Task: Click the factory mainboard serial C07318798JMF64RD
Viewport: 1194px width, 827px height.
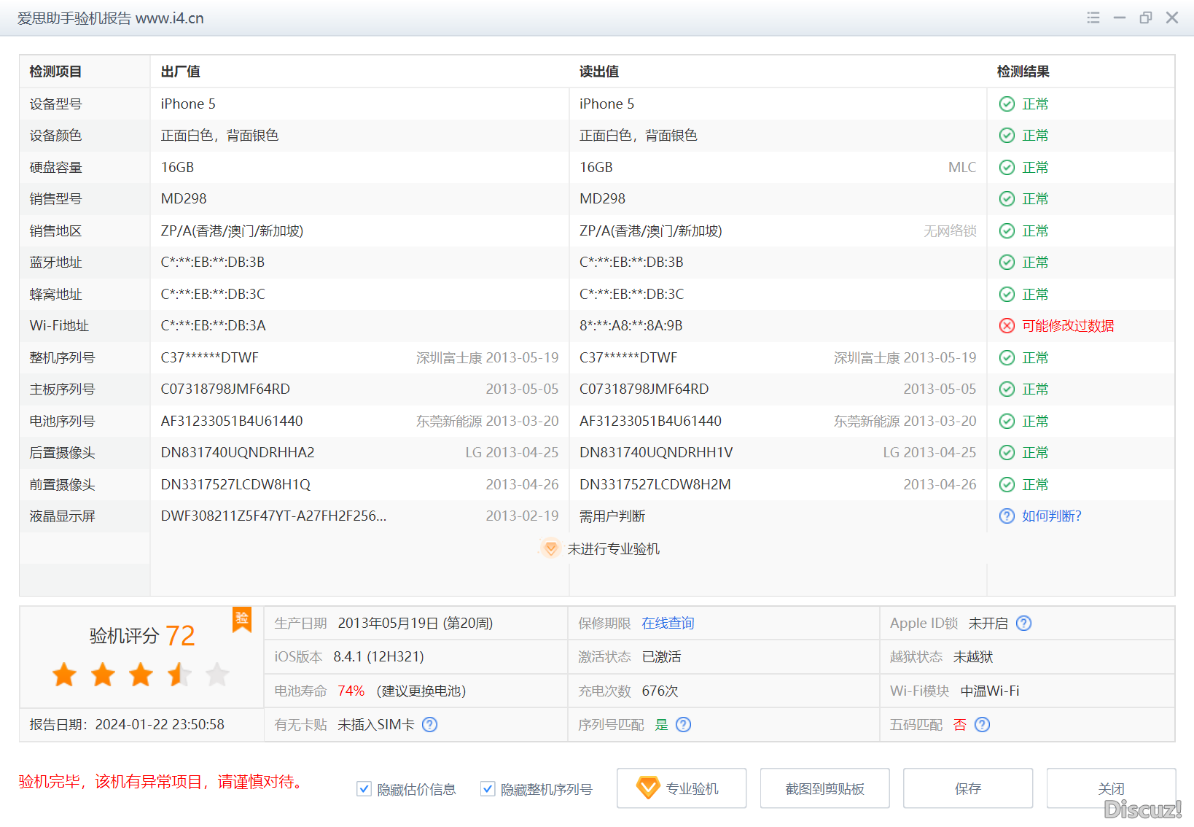Action: coord(225,389)
